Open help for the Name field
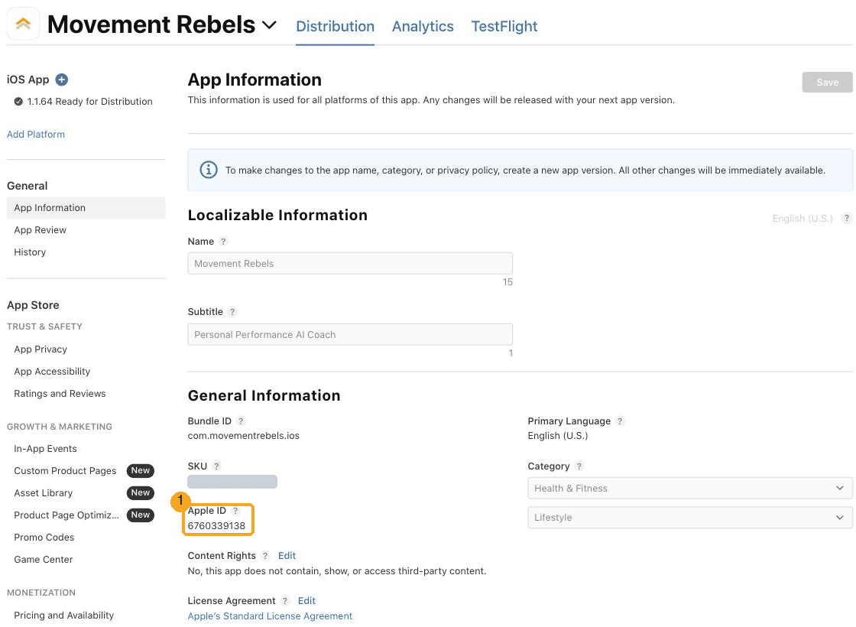 click(223, 242)
